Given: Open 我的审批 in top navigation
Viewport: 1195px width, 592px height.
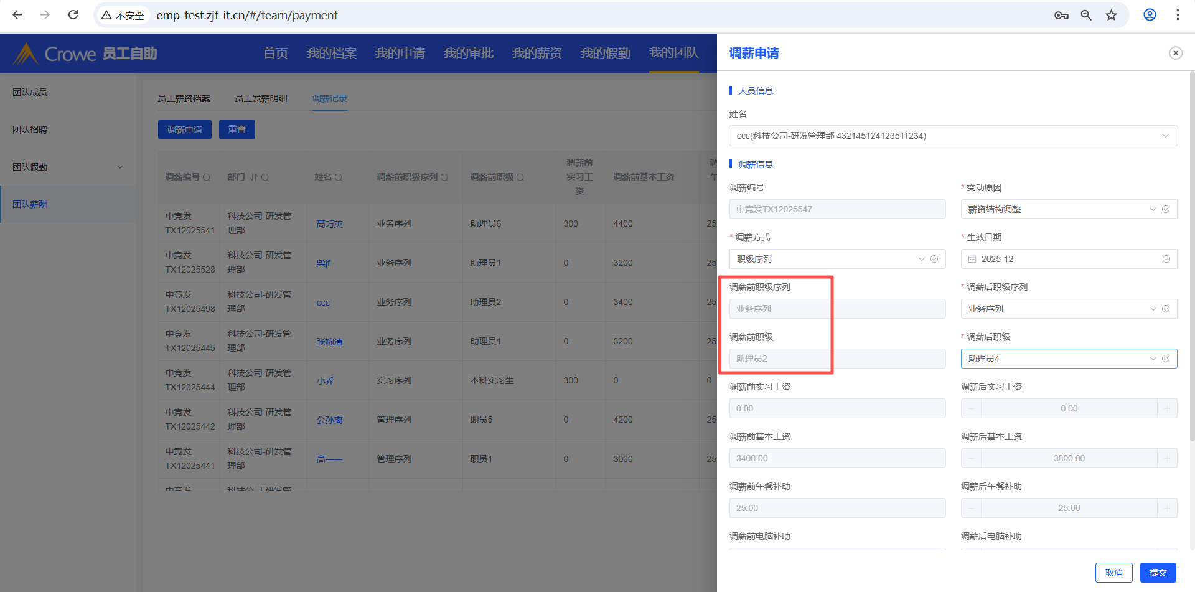Looking at the screenshot, I should [468, 54].
